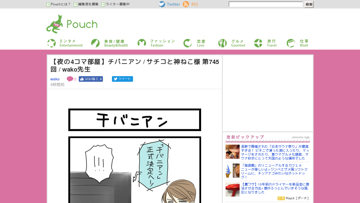Click the Entertainment star icon
360x203 pixels.
point(51,43)
